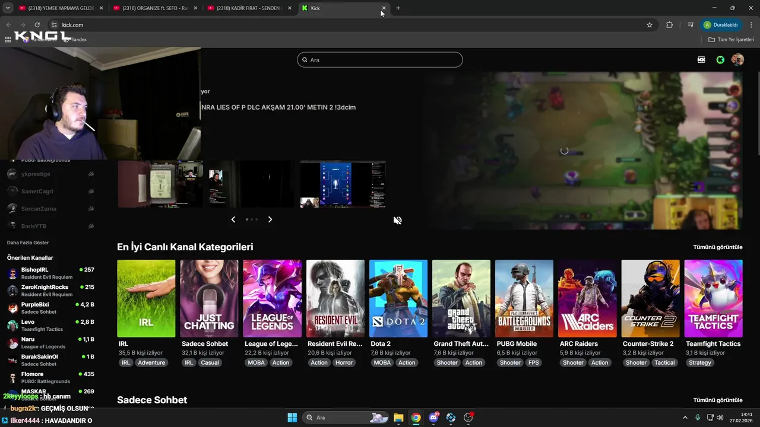Click the Strategy tag under Teamfight Tactics
Viewport: 760px width, 427px height.
pos(700,362)
